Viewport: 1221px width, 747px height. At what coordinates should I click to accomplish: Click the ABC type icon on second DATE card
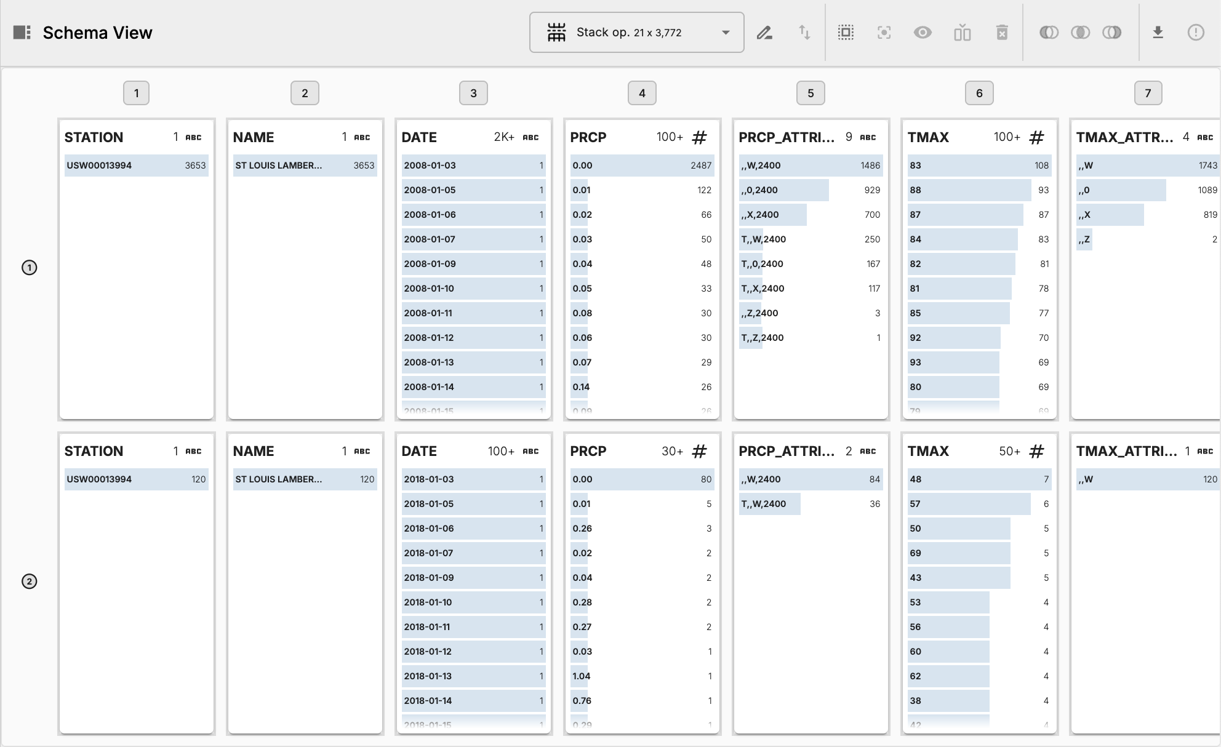point(530,451)
